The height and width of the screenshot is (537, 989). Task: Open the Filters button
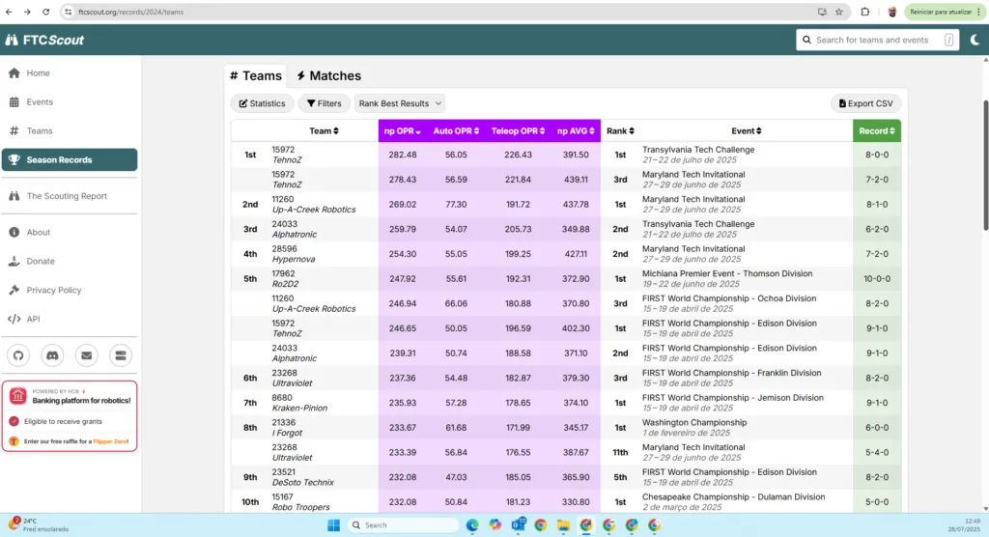click(x=325, y=103)
